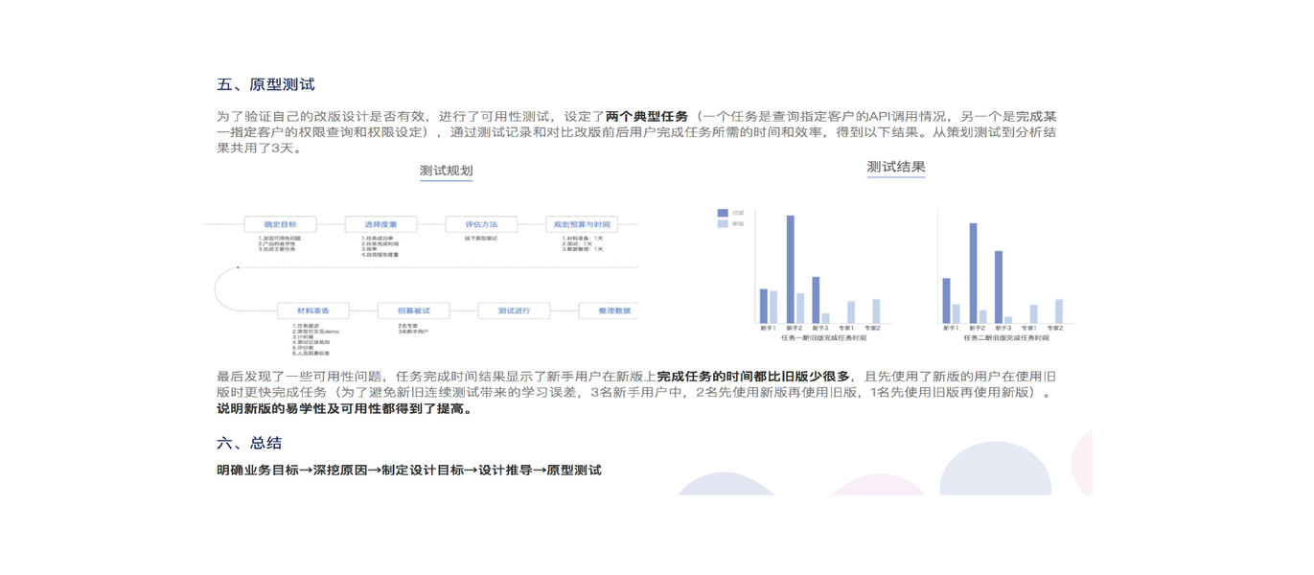The image size is (1314, 575).
Task: Click the 1.材料准备：1天 item
Action: tap(584, 238)
